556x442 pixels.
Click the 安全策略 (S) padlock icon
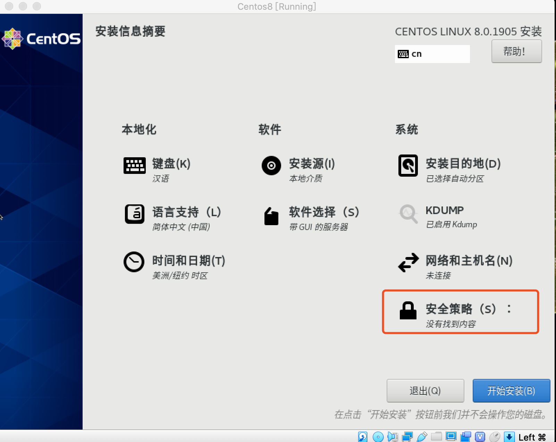pyautogui.click(x=408, y=310)
